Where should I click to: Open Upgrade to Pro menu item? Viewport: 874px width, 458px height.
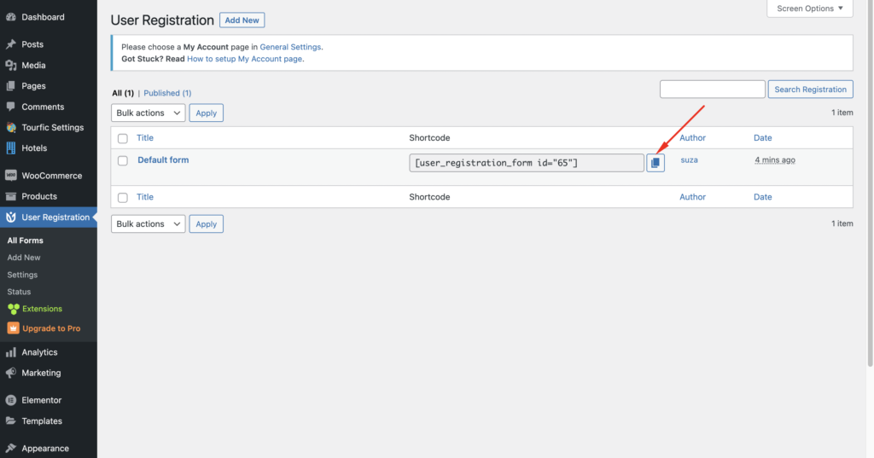[51, 328]
